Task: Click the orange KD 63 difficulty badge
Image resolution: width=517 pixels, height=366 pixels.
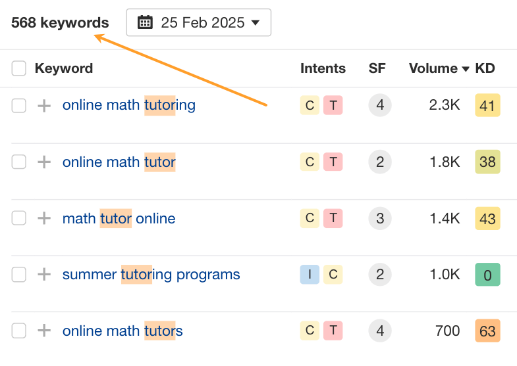Action: coord(487,331)
